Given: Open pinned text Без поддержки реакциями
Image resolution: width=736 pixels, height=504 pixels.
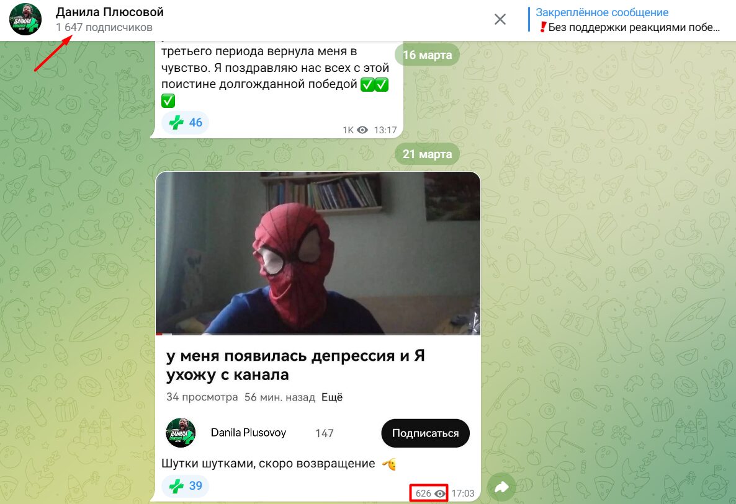Looking at the screenshot, I should (631, 27).
